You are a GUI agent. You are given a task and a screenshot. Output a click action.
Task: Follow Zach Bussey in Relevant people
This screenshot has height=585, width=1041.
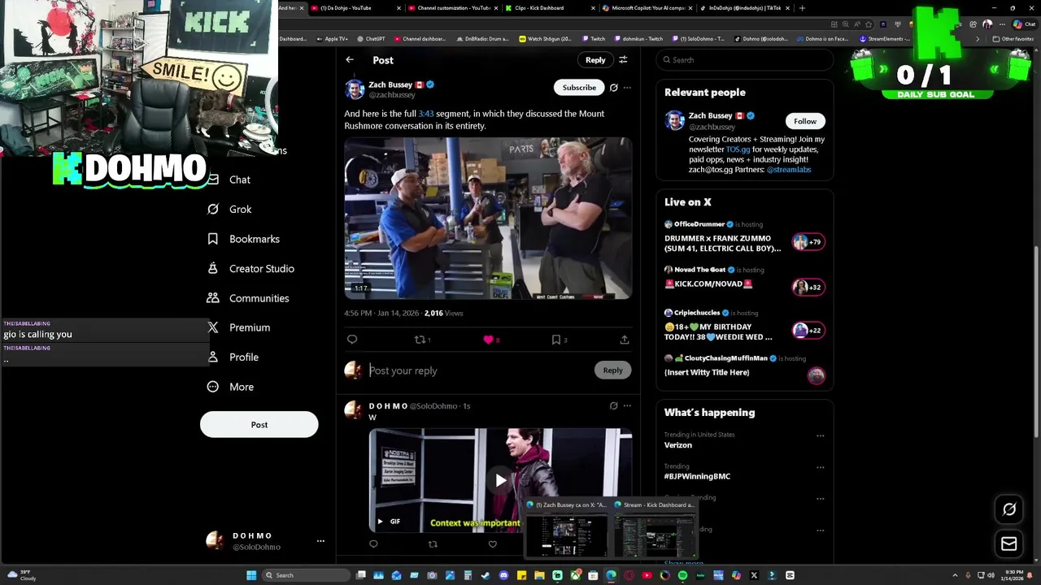pos(805,121)
